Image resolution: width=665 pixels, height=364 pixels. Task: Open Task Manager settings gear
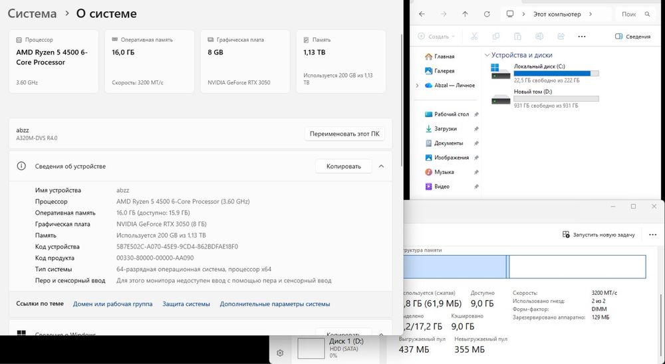[280, 353]
